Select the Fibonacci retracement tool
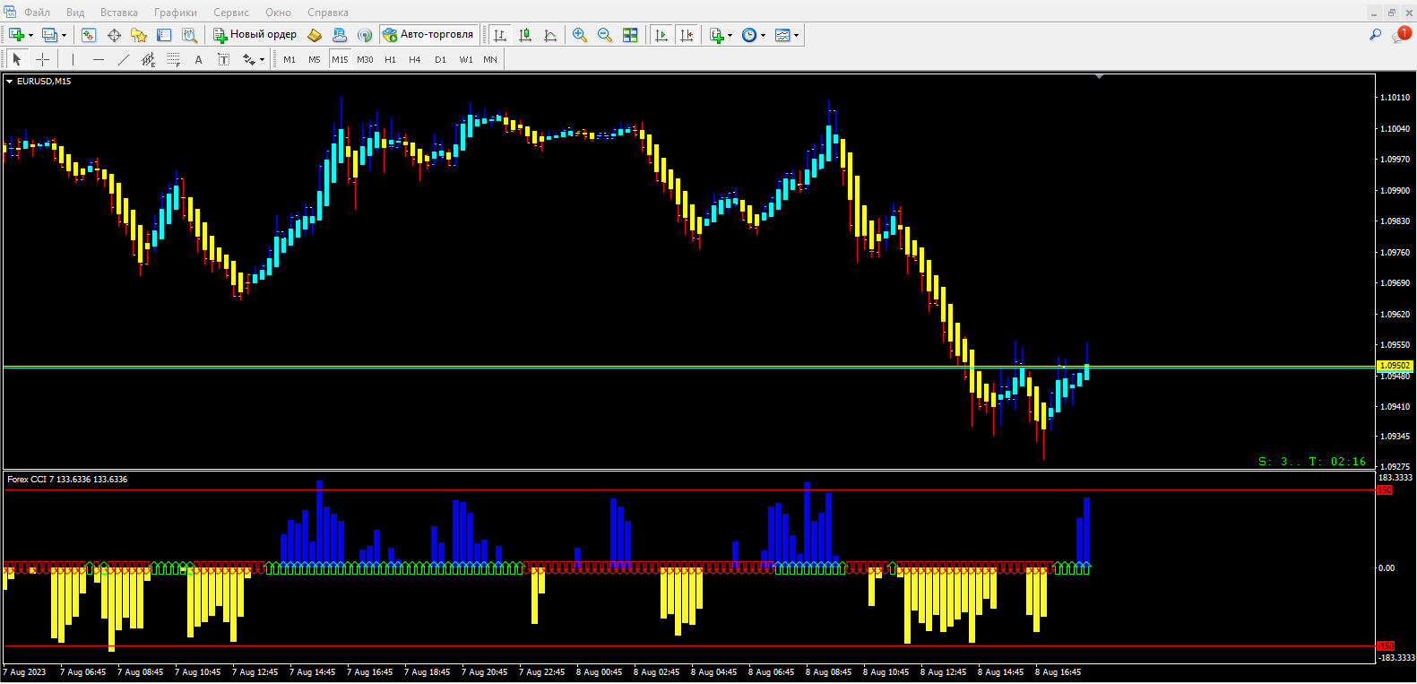This screenshot has width=1417, height=684. pyautogui.click(x=173, y=59)
